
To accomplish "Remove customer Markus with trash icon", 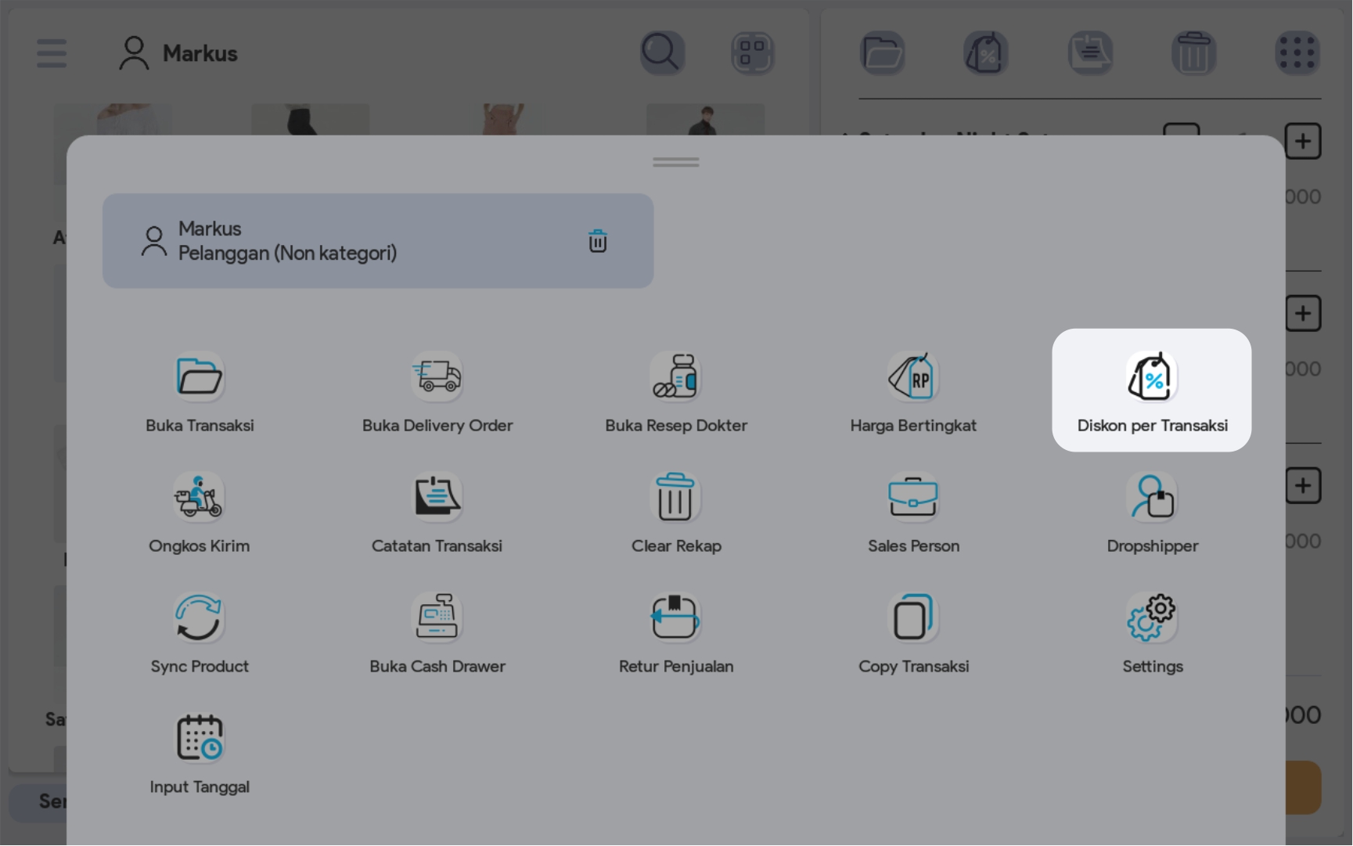I will (x=598, y=241).
